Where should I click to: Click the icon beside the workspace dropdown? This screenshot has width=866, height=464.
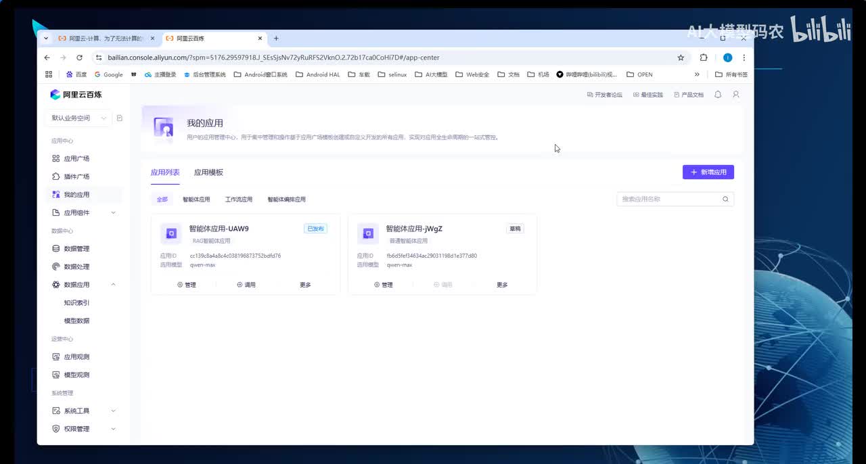coord(120,118)
